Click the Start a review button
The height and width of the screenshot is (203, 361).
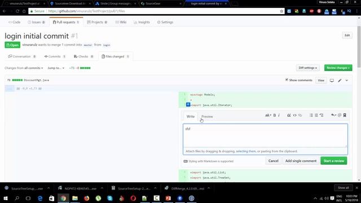pos(333,161)
